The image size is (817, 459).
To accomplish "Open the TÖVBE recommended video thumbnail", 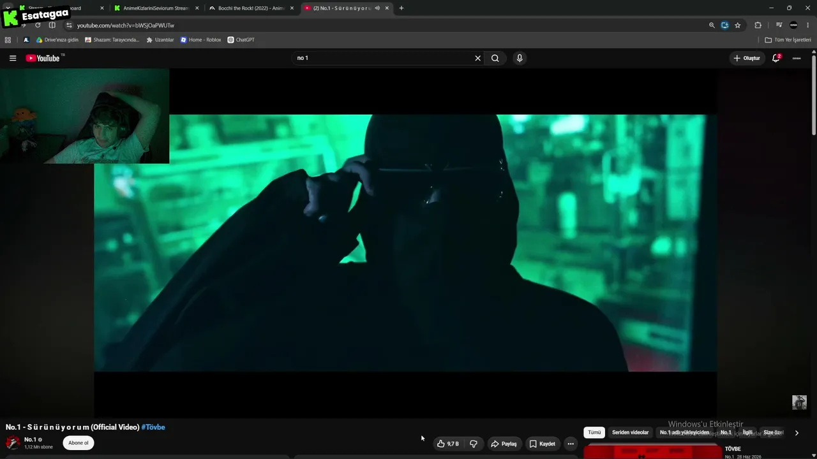I will (652, 451).
